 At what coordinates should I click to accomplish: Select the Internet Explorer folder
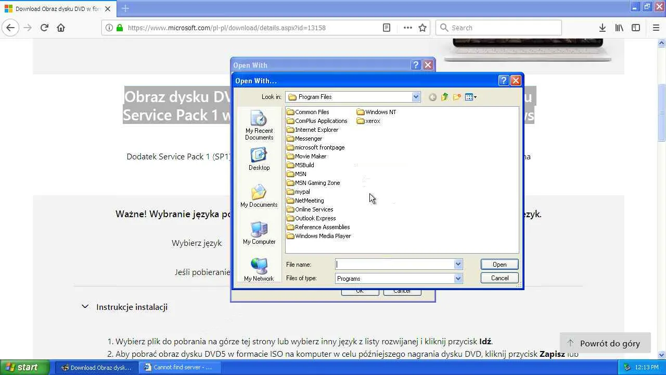click(312, 130)
